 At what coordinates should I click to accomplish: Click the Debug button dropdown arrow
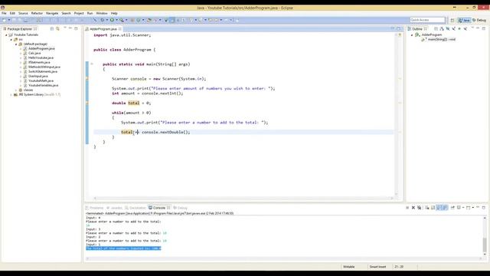click(107, 20)
